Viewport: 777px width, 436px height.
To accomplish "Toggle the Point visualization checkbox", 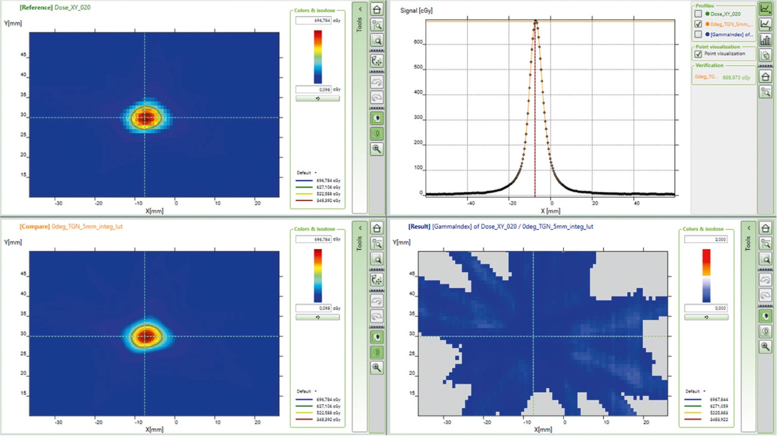I will point(698,54).
